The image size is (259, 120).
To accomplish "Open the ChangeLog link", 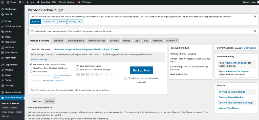I will click(x=250, y=48).
